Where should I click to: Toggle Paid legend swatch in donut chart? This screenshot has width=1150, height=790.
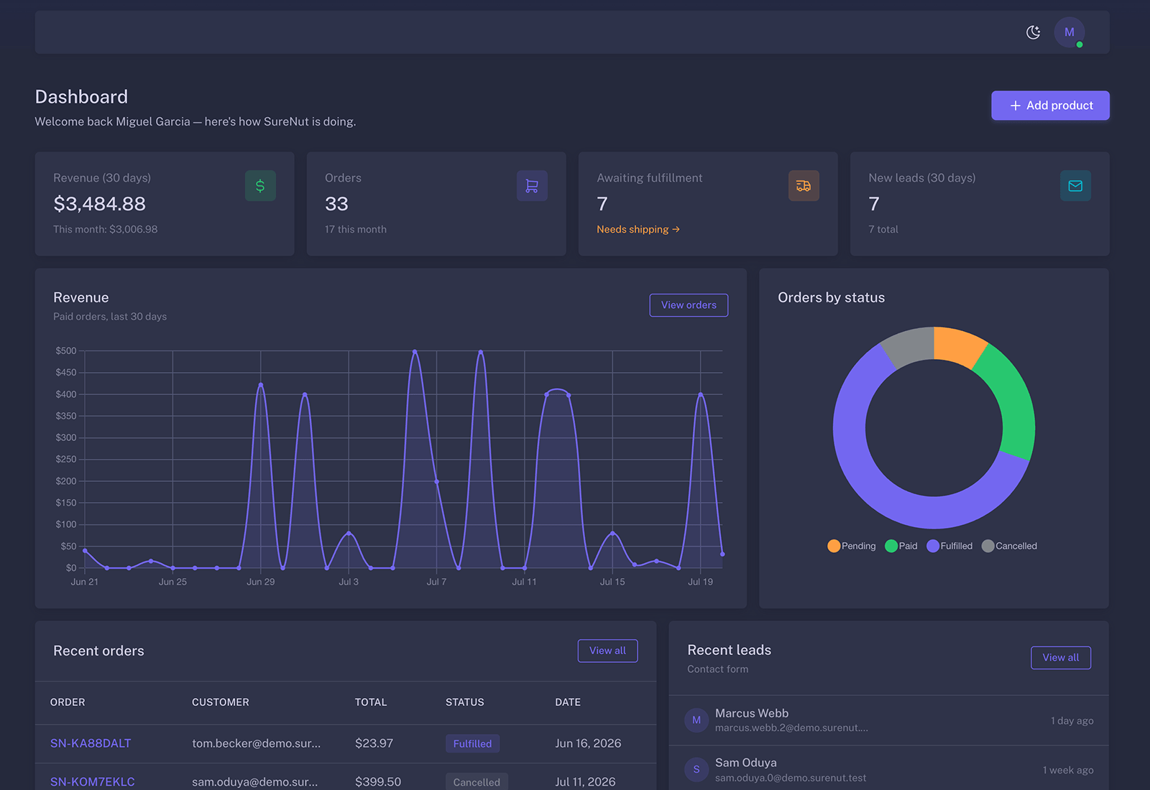pyautogui.click(x=891, y=546)
